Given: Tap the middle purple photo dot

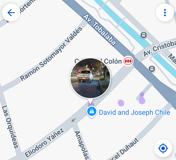Looking at the screenshot, I should pos(121,103).
